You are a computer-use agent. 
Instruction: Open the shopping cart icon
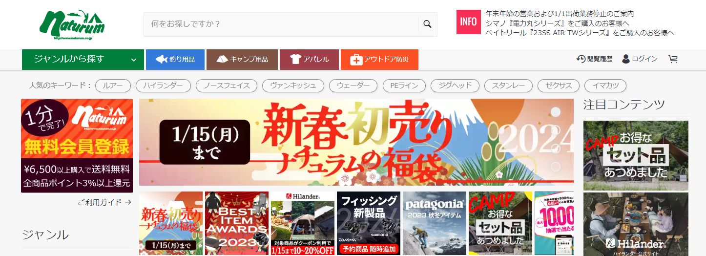tap(673, 59)
